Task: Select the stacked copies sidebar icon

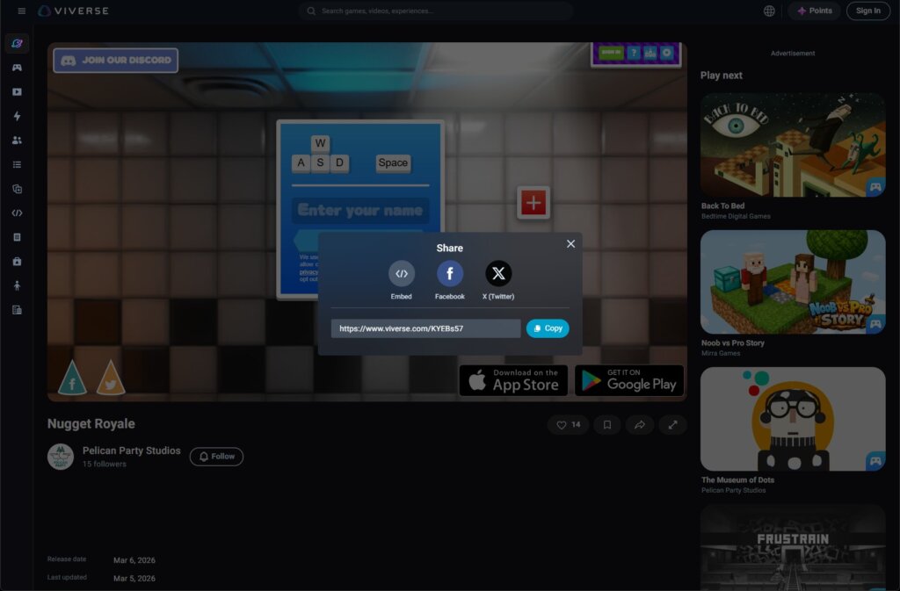Action: [18, 189]
